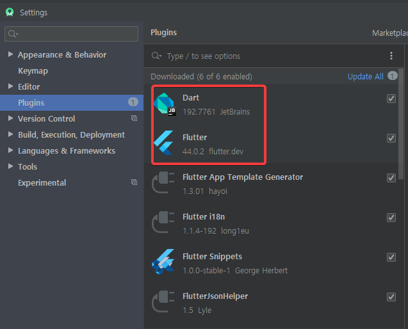Select Experimental in settings tree
The height and width of the screenshot is (329, 408).
point(42,183)
